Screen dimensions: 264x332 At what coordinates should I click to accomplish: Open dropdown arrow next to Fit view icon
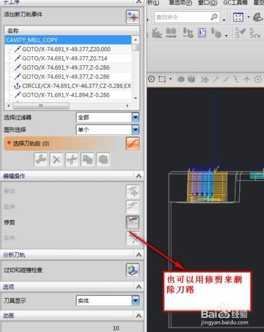coord(248,17)
